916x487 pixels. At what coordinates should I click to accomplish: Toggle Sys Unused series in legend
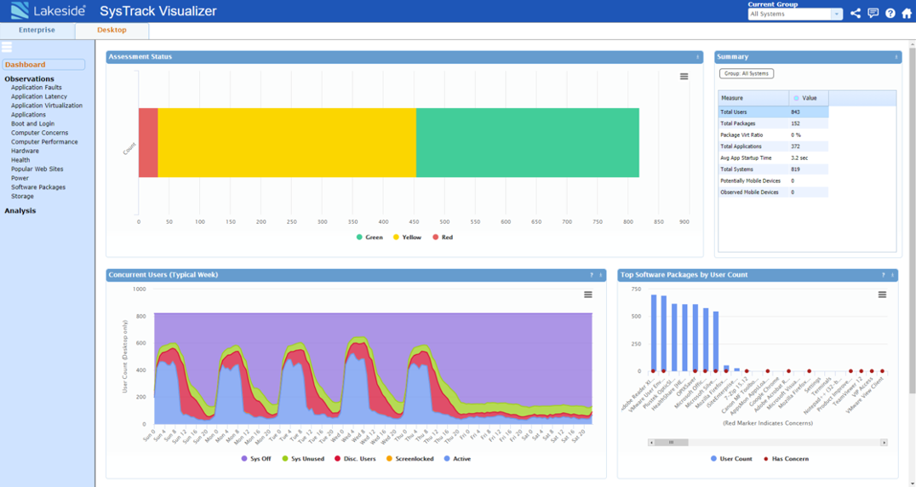[302, 459]
